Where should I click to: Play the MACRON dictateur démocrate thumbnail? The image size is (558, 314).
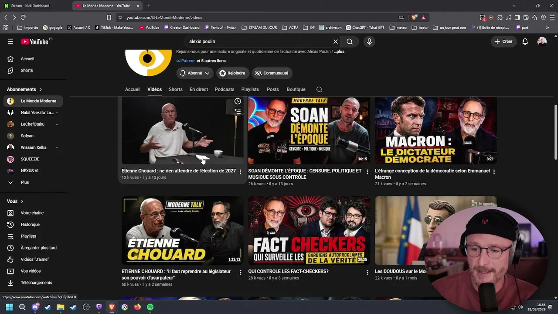[x=436, y=130]
